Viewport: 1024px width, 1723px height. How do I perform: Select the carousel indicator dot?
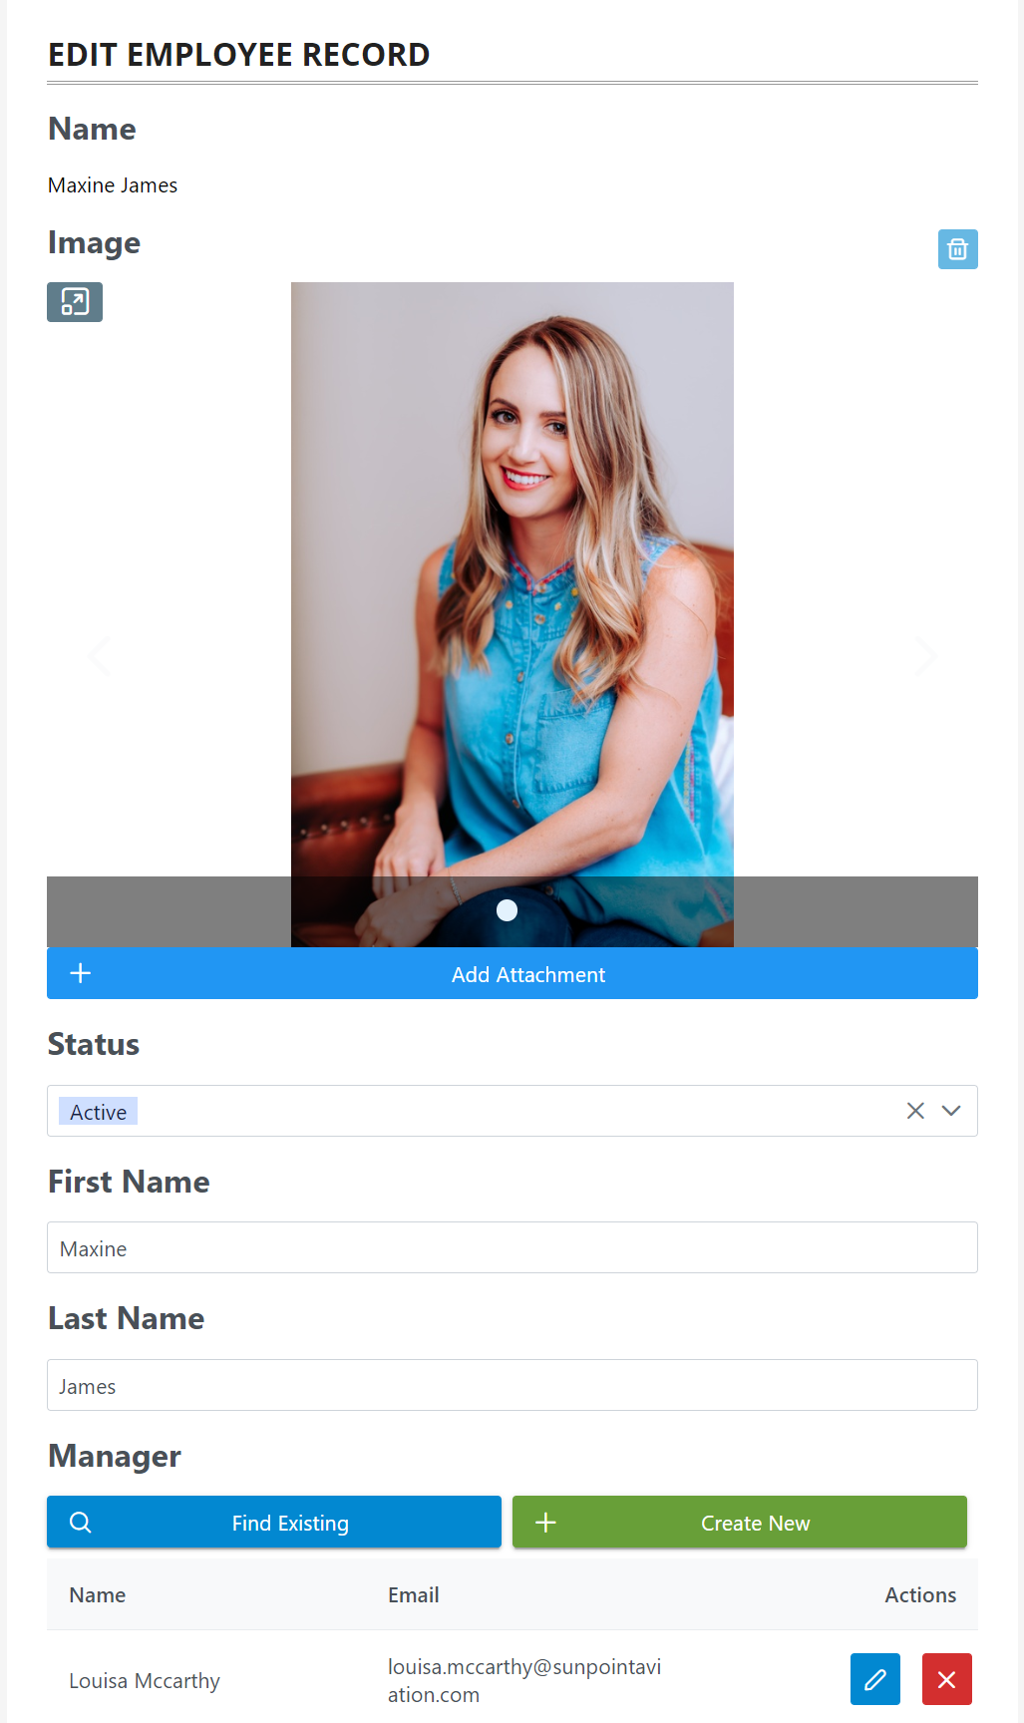(507, 910)
